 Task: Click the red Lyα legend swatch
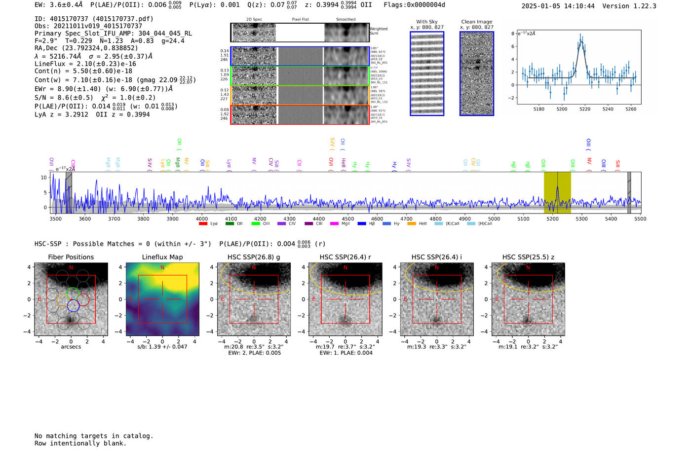[x=203, y=224]
